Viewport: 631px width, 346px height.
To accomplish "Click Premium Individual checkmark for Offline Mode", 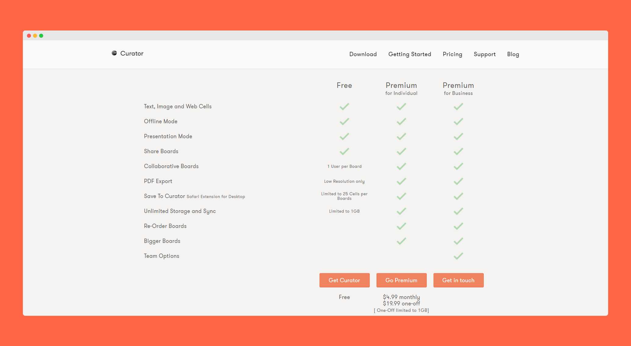I will click(x=401, y=121).
